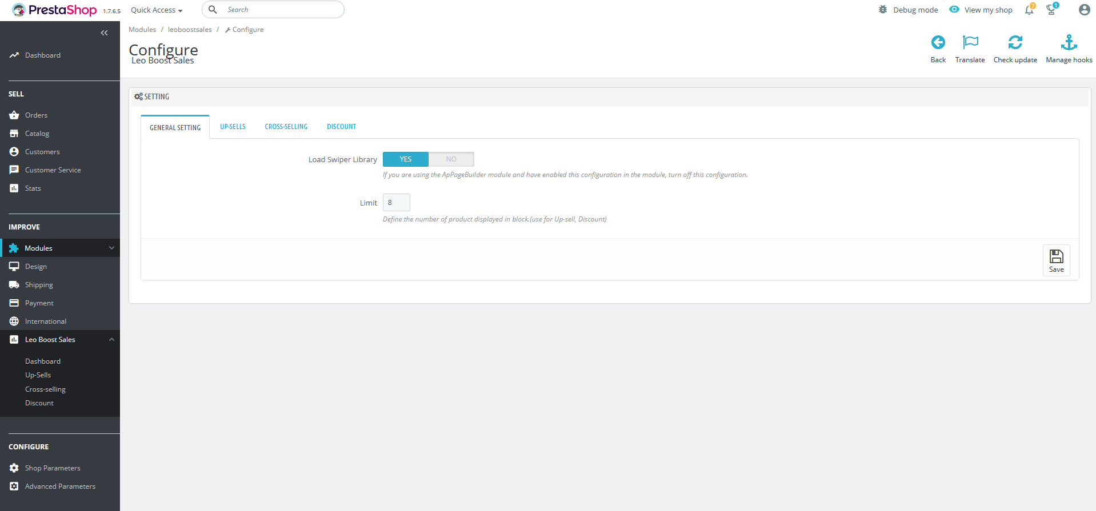Switch to the Discount tab
Viewport: 1096px width, 511px height.
click(342, 127)
